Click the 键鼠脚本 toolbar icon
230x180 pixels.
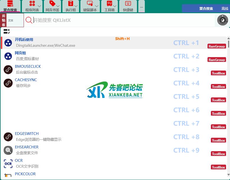coord(90,4)
